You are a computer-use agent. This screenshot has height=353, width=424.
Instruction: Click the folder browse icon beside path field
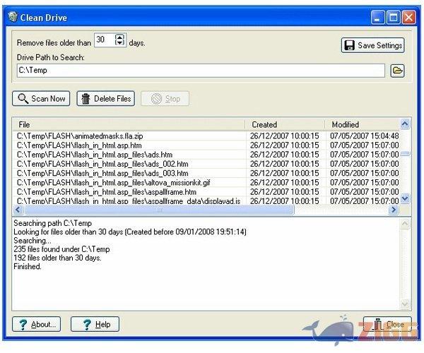(397, 70)
